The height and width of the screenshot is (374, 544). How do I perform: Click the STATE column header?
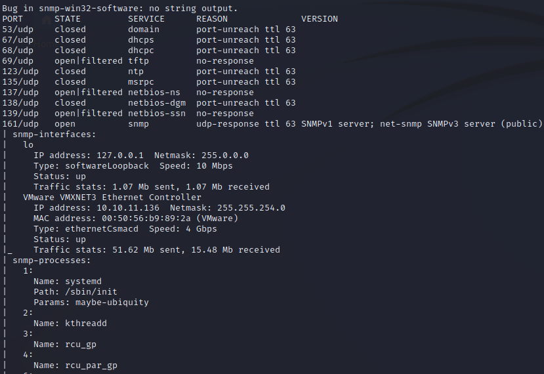tap(68, 19)
